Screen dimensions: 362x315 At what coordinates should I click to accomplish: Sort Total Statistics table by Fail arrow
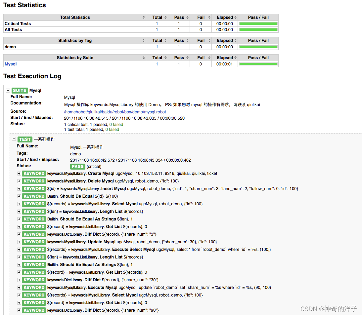pos(209,18)
